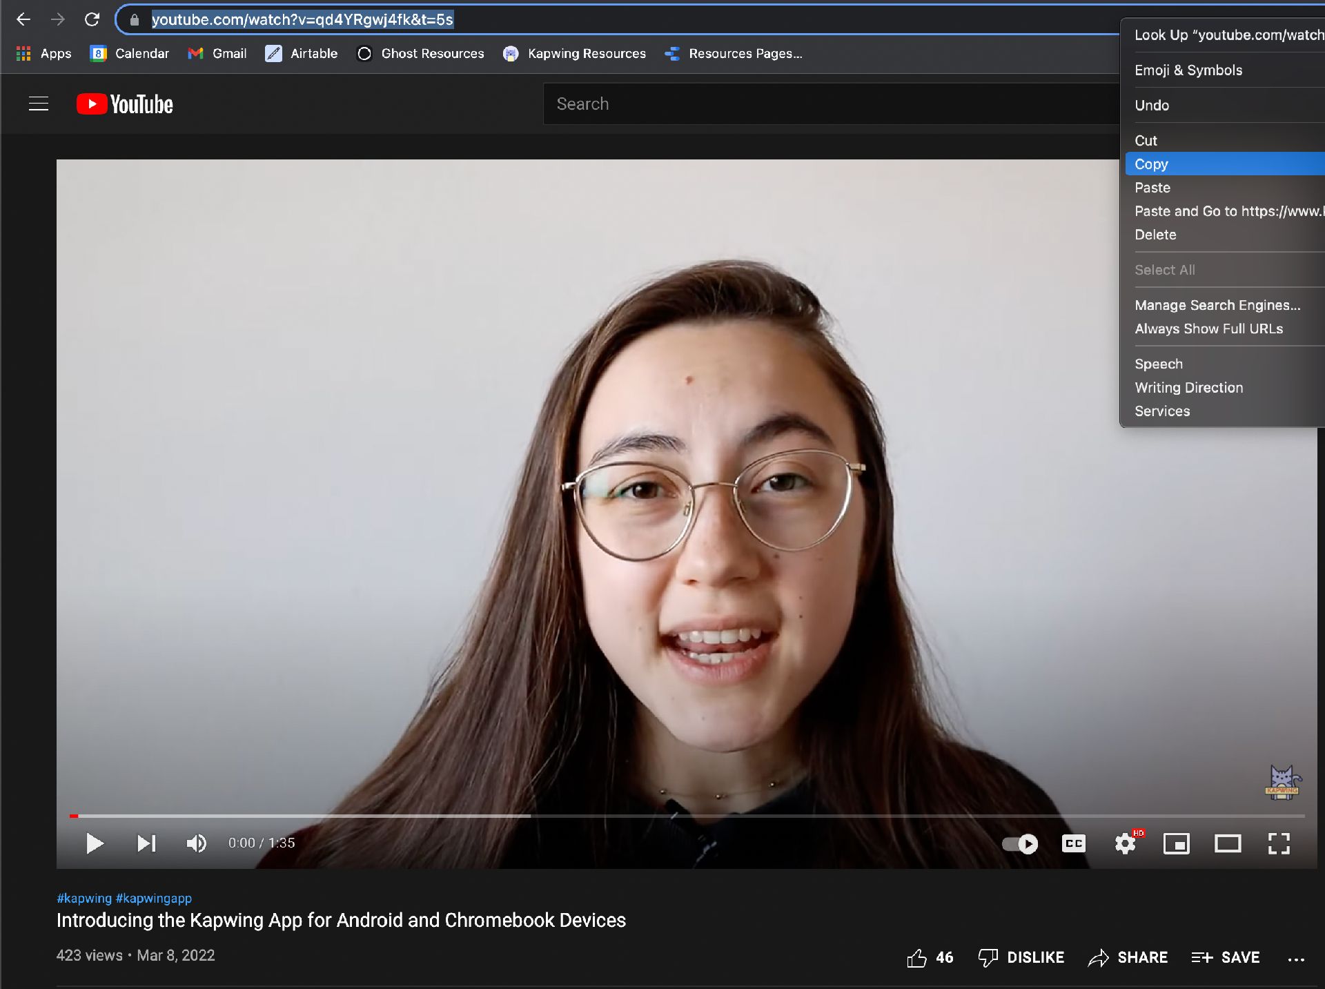The width and height of the screenshot is (1325, 989).
Task: Toggle closed captions
Action: tap(1073, 843)
